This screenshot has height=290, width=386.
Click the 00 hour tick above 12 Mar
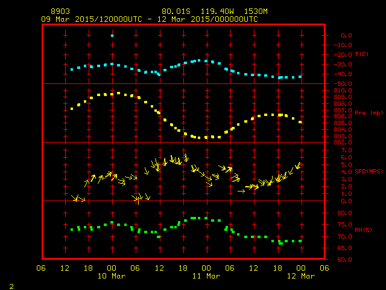click(301, 268)
